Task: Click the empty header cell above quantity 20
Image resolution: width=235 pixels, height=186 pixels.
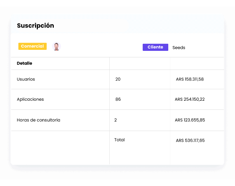Action: click(140, 63)
